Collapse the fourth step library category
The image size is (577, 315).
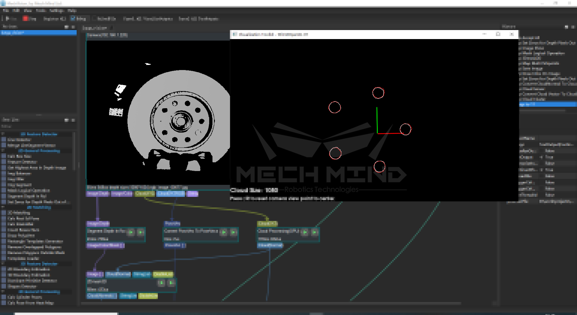tap(3, 264)
